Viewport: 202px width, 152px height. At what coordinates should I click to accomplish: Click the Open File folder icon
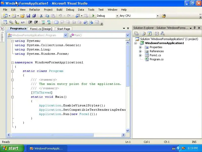click(x=22, y=16)
